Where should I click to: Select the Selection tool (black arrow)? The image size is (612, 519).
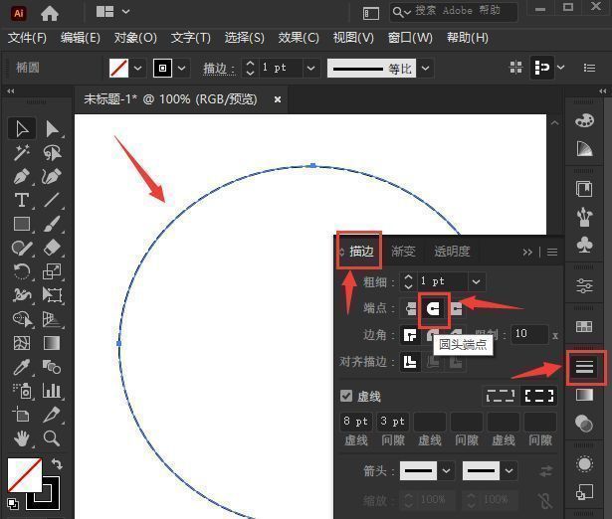tap(22, 129)
